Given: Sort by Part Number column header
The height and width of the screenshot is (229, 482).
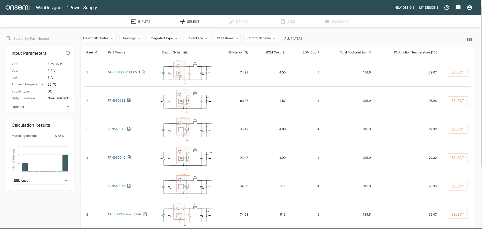Looking at the screenshot, I should click(117, 52).
